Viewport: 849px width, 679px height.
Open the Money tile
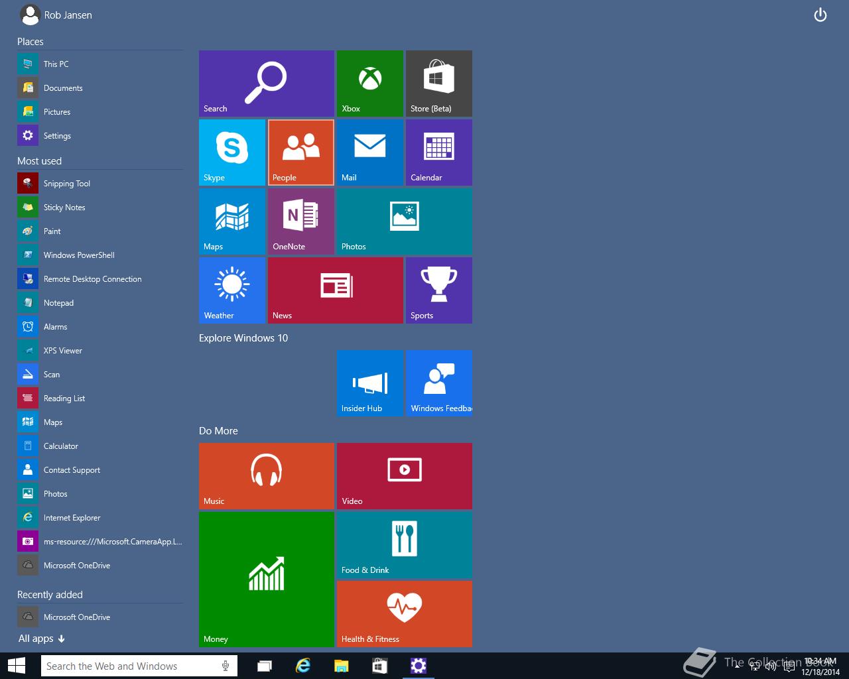coord(267,580)
